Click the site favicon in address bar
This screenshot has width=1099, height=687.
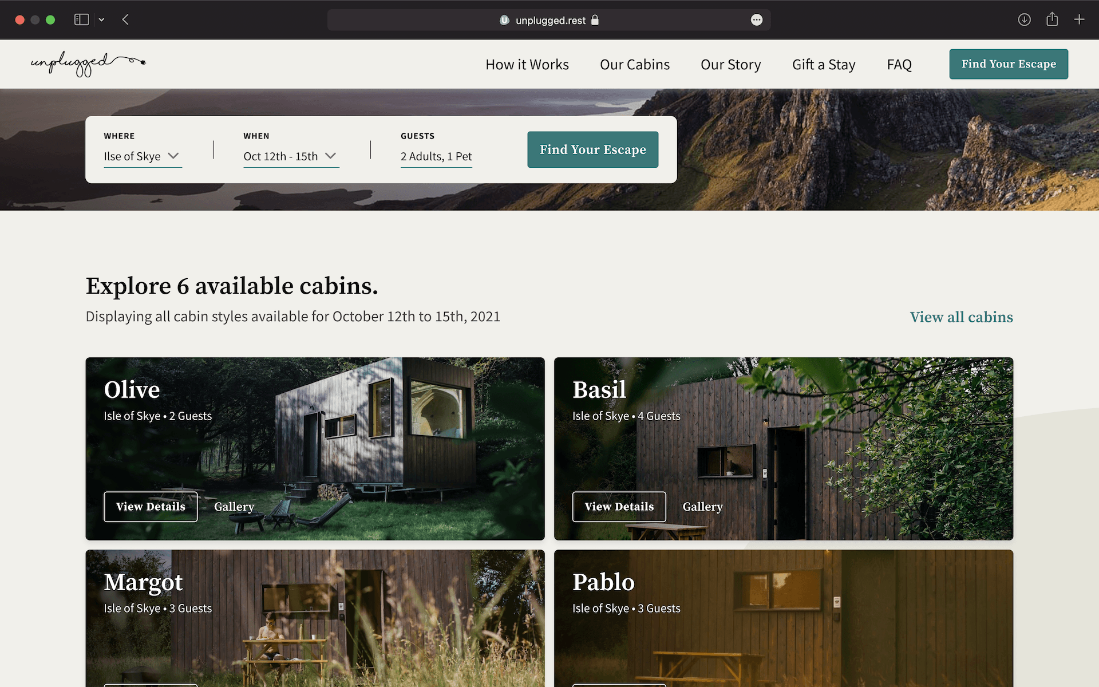tap(504, 20)
